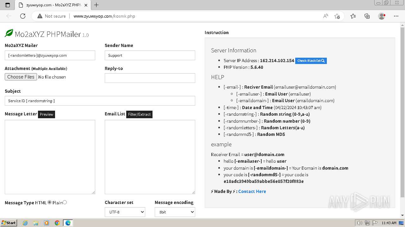Open the Collections icon in toolbar
The image size is (405, 227).
click(x=367, y=16)
